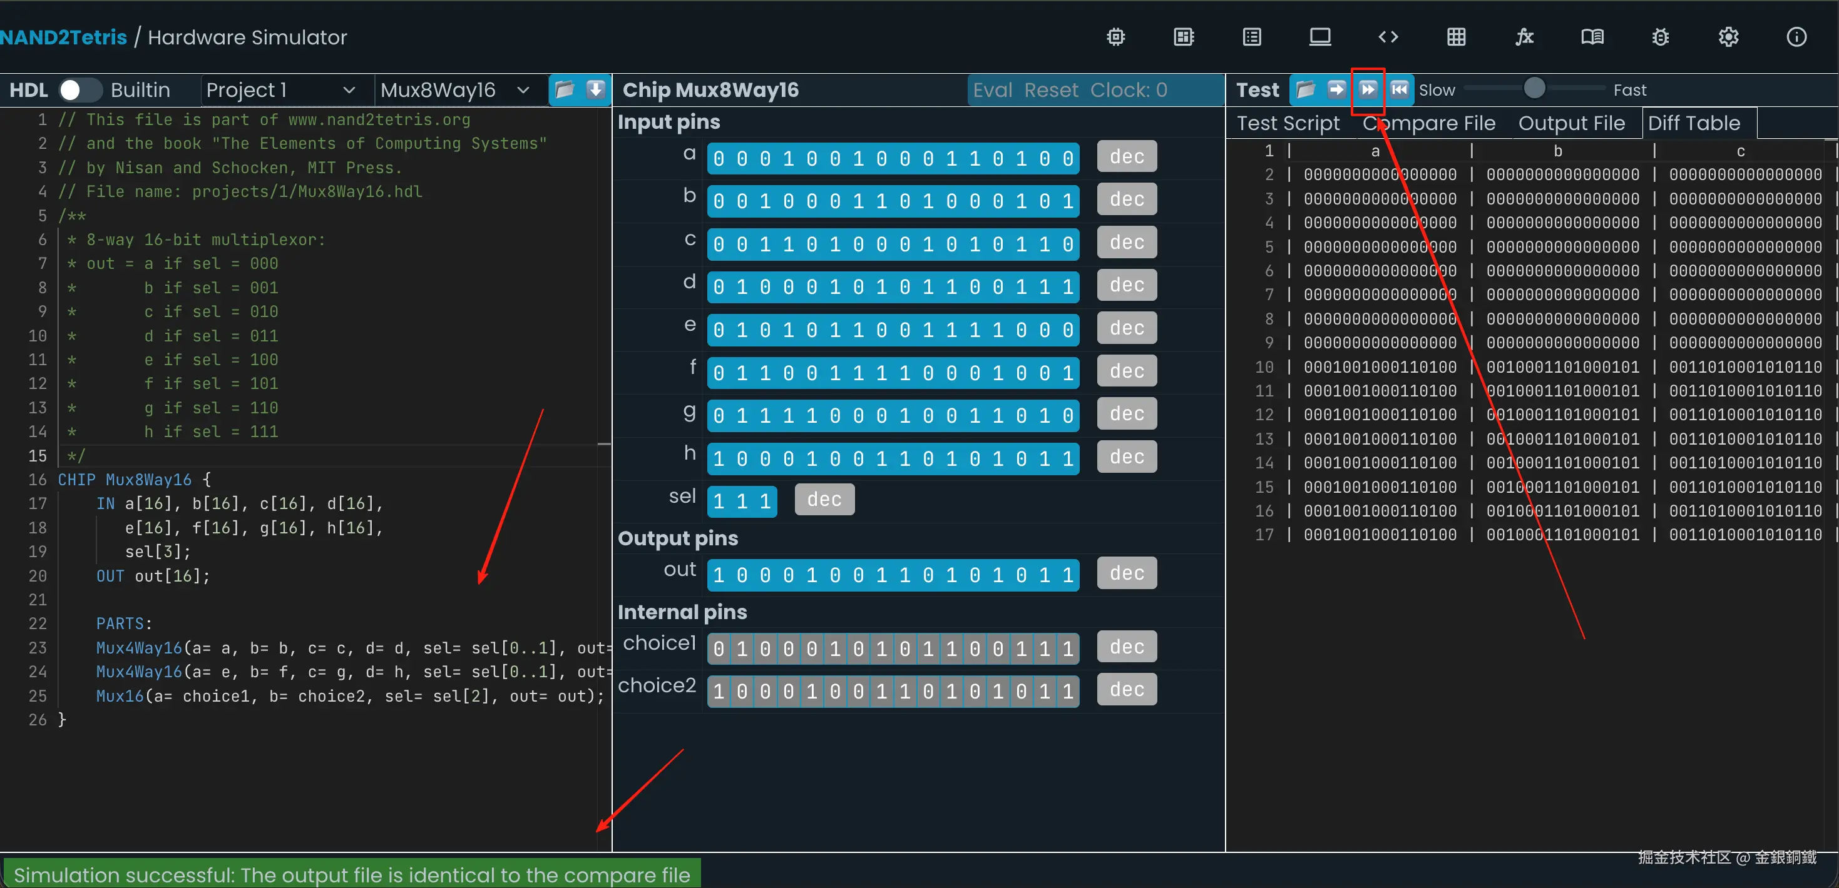
Task: Open the settings gear icon
Action: [1728, 36]
